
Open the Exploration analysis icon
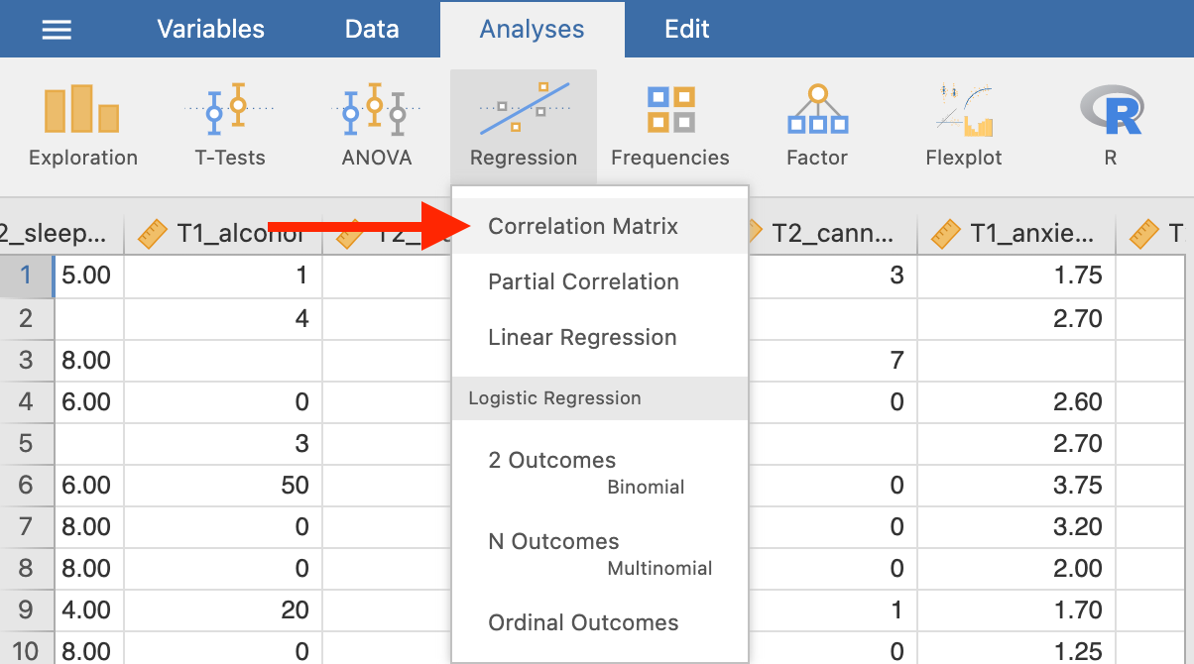tap(83, 125)
